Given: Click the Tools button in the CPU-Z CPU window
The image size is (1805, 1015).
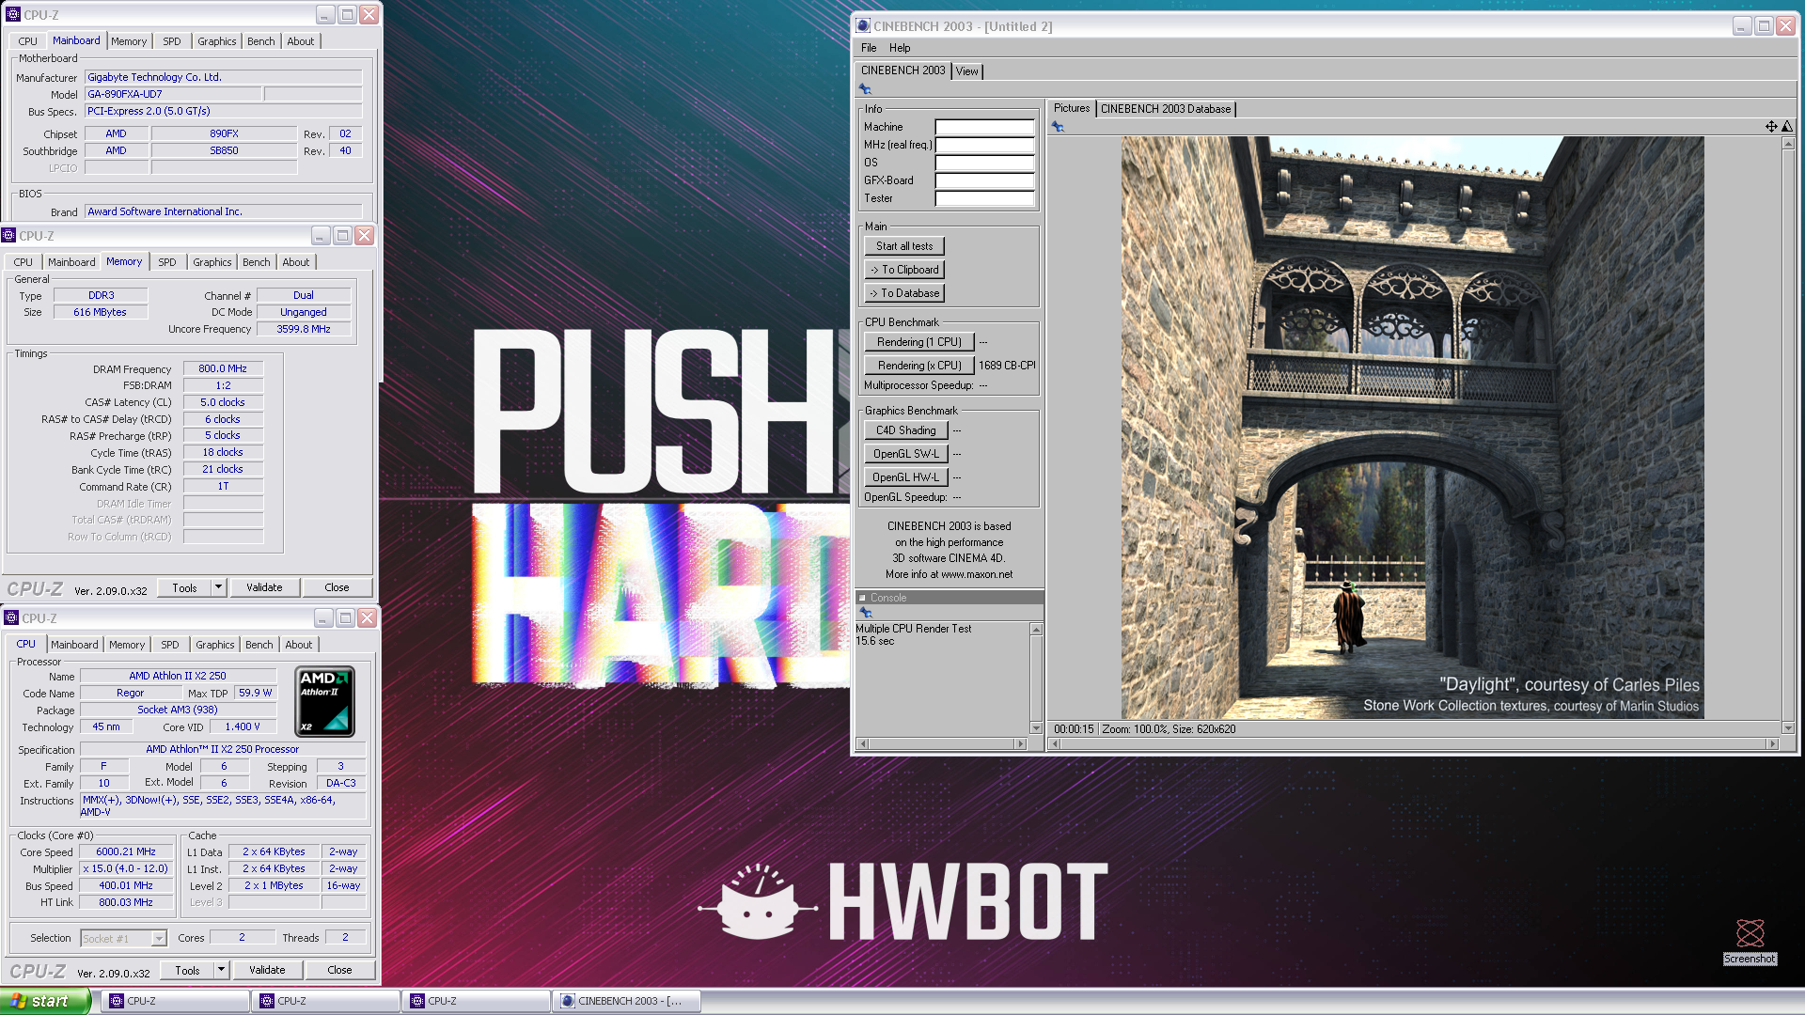Looking at the screenshot, I should [x=188, y=970].
